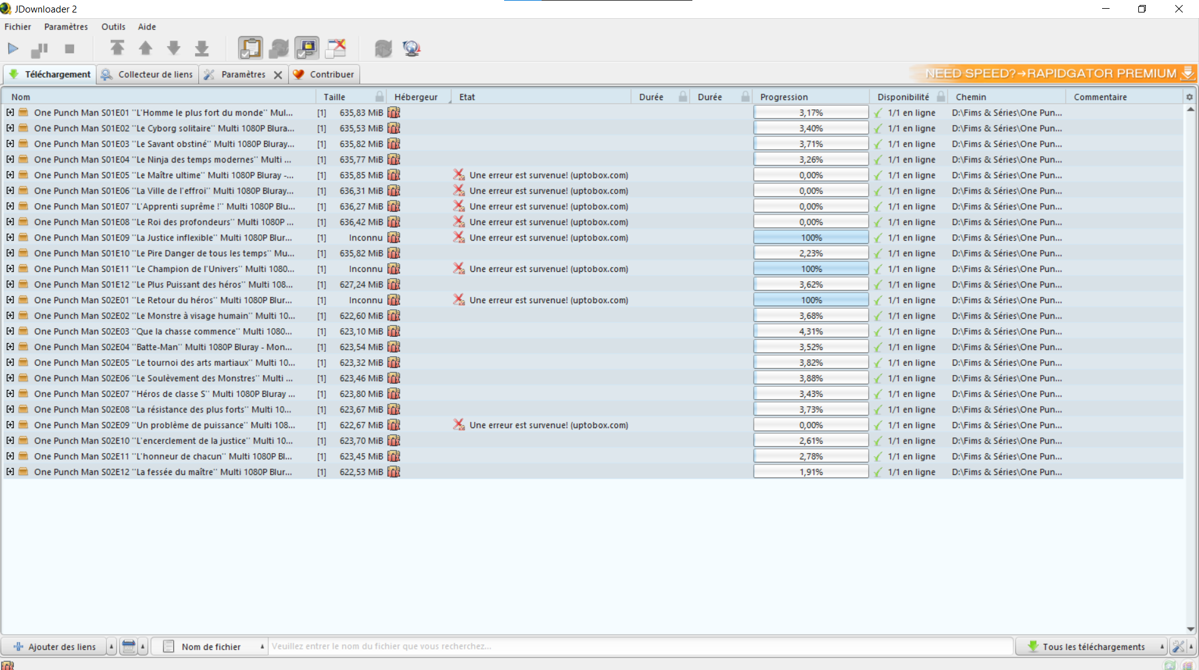Click package icon of S01E02 row
This screenshot has height=670, width=1199.
[x=24, y=128]
